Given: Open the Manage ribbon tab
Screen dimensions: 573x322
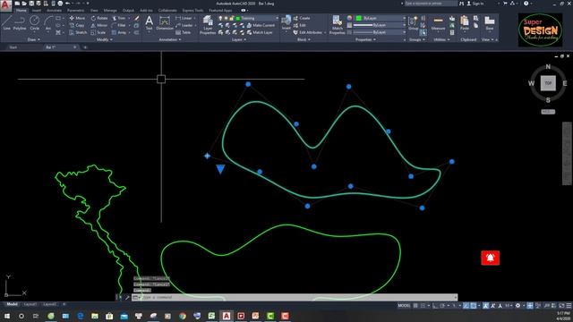Looking at the screenshot, I should [110, 10].
